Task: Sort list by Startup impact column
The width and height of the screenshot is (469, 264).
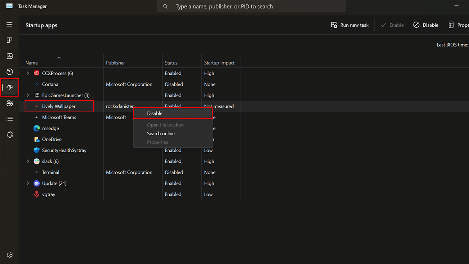Action: [219, 63]
